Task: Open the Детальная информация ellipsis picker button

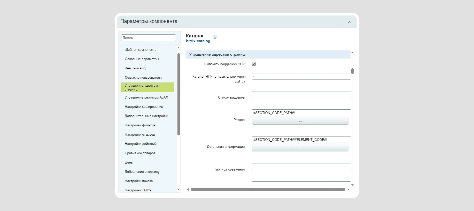Action: (x=300, y=148)
